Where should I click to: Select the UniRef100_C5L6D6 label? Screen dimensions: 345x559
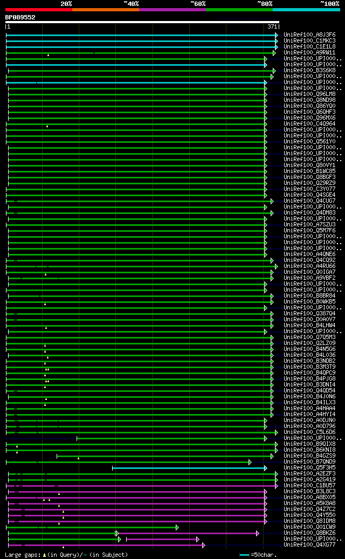coord(309,432)
